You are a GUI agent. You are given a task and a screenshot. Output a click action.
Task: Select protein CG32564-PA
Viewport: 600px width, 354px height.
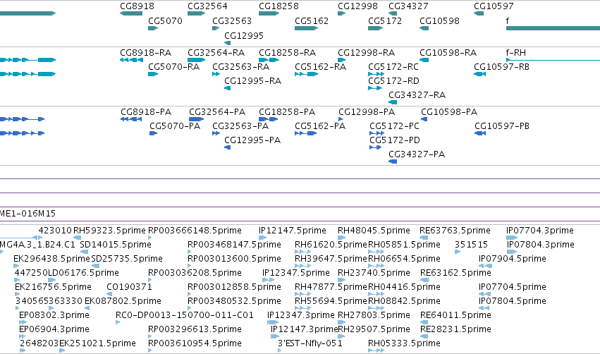click(217, 112)
